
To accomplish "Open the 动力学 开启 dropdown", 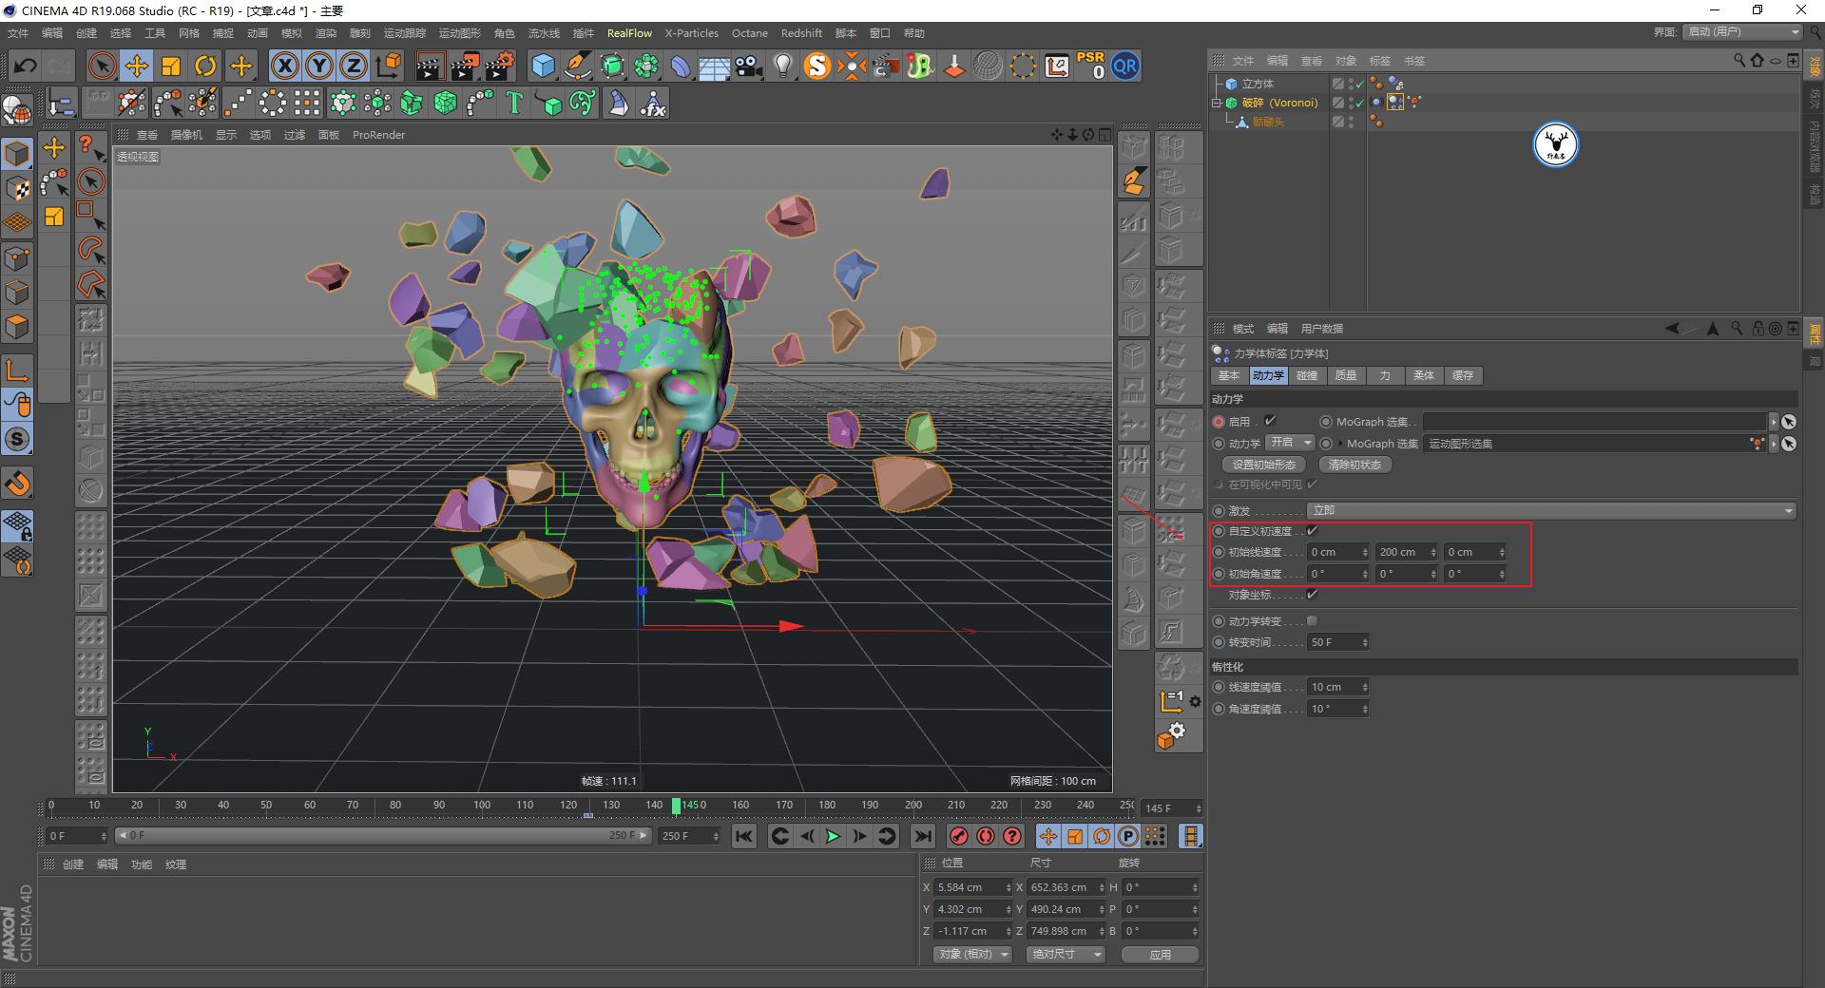I will point(1289,443).
